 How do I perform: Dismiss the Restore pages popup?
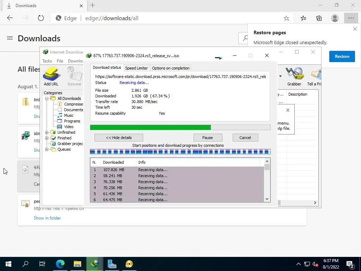355,29
